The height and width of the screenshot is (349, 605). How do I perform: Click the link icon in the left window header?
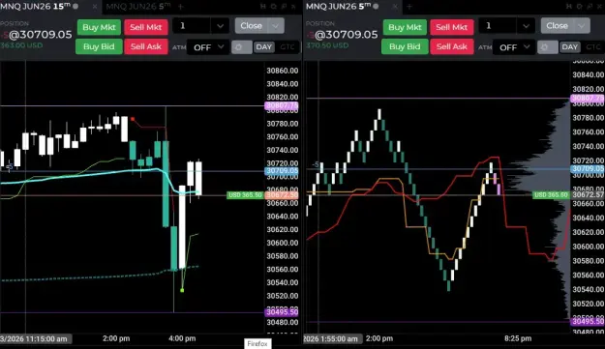coord(263,6)
